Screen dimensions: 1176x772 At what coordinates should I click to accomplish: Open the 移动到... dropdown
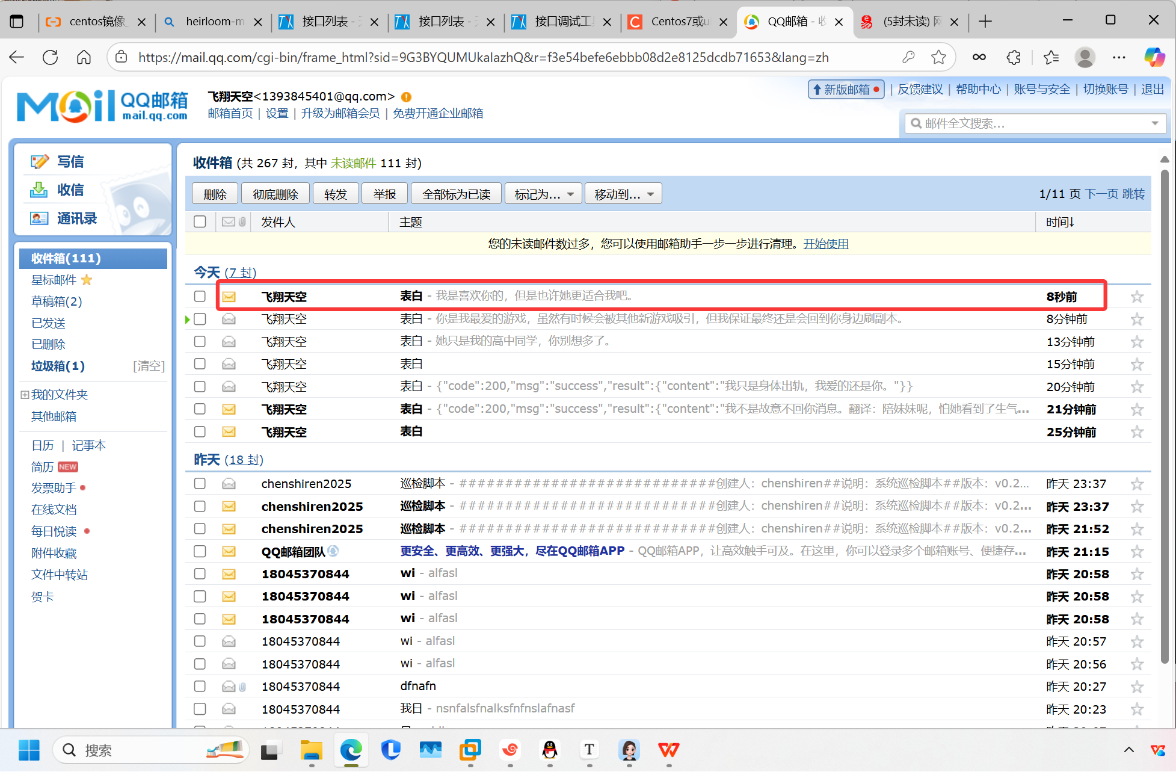pyautogui.click(x=623, y=194)
